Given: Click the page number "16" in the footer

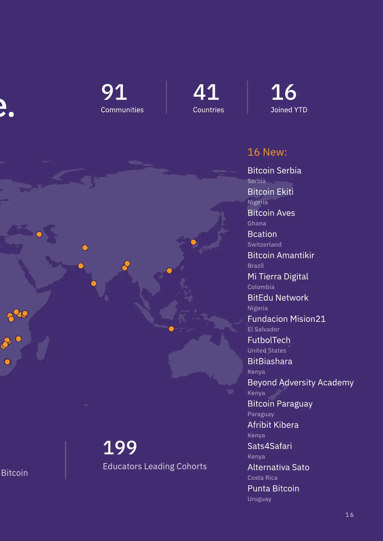Looking at the screenshot, I should pyautogui.click(x=350, y=515).
